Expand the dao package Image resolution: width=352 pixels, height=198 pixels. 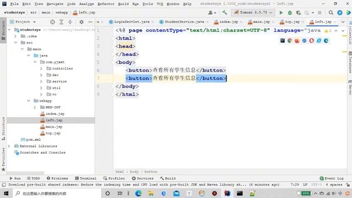pyautogui.click(x=41, y=75)
